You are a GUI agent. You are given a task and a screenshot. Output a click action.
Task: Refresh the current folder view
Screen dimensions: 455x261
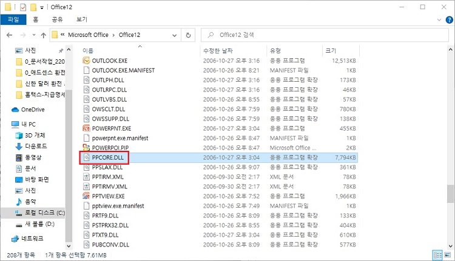188,35
